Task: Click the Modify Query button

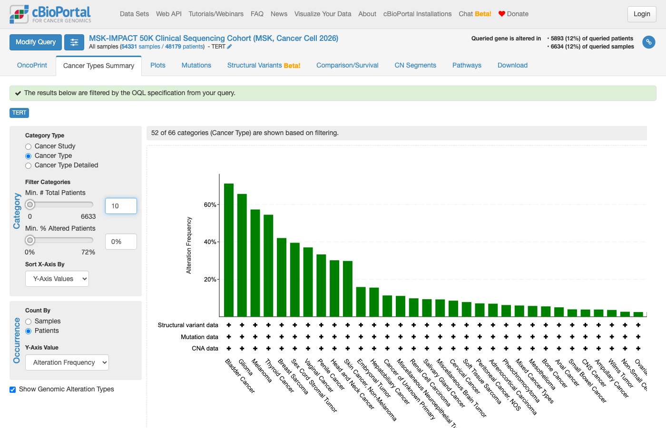Action: (x=36, y=42)
